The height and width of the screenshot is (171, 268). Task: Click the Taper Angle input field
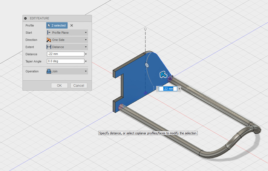pos(65,61)
